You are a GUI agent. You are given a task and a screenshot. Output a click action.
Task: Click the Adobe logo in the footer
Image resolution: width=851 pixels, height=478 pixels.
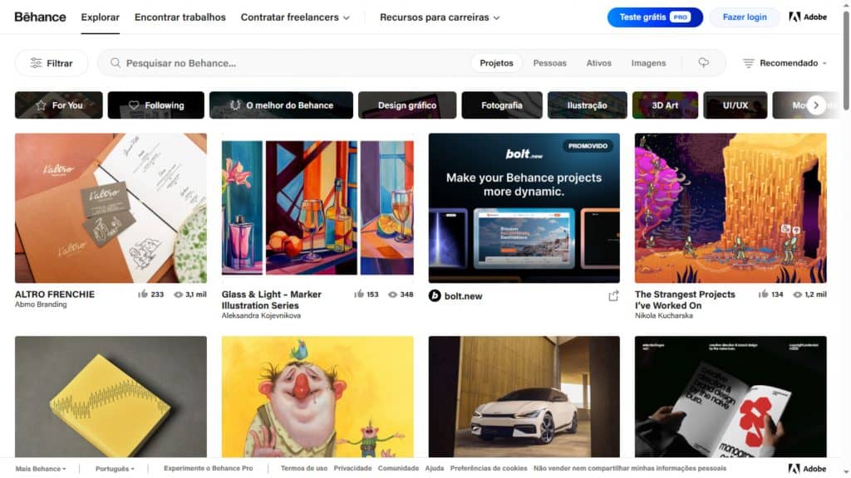tap(807, 469)
